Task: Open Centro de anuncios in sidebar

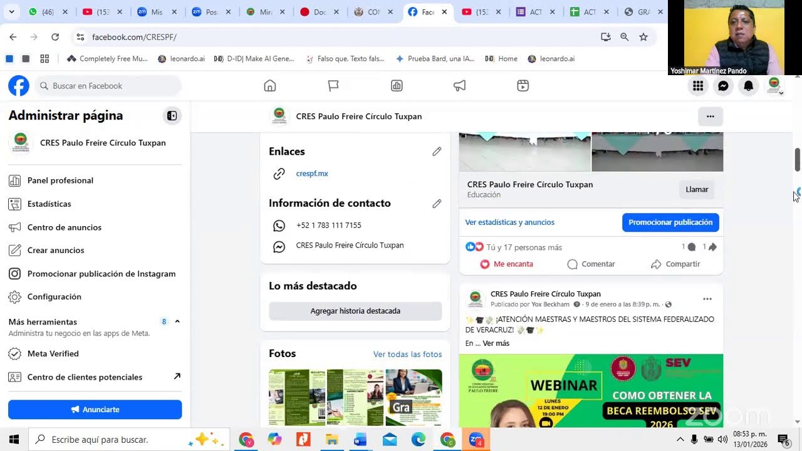Action: pos(95,227)
